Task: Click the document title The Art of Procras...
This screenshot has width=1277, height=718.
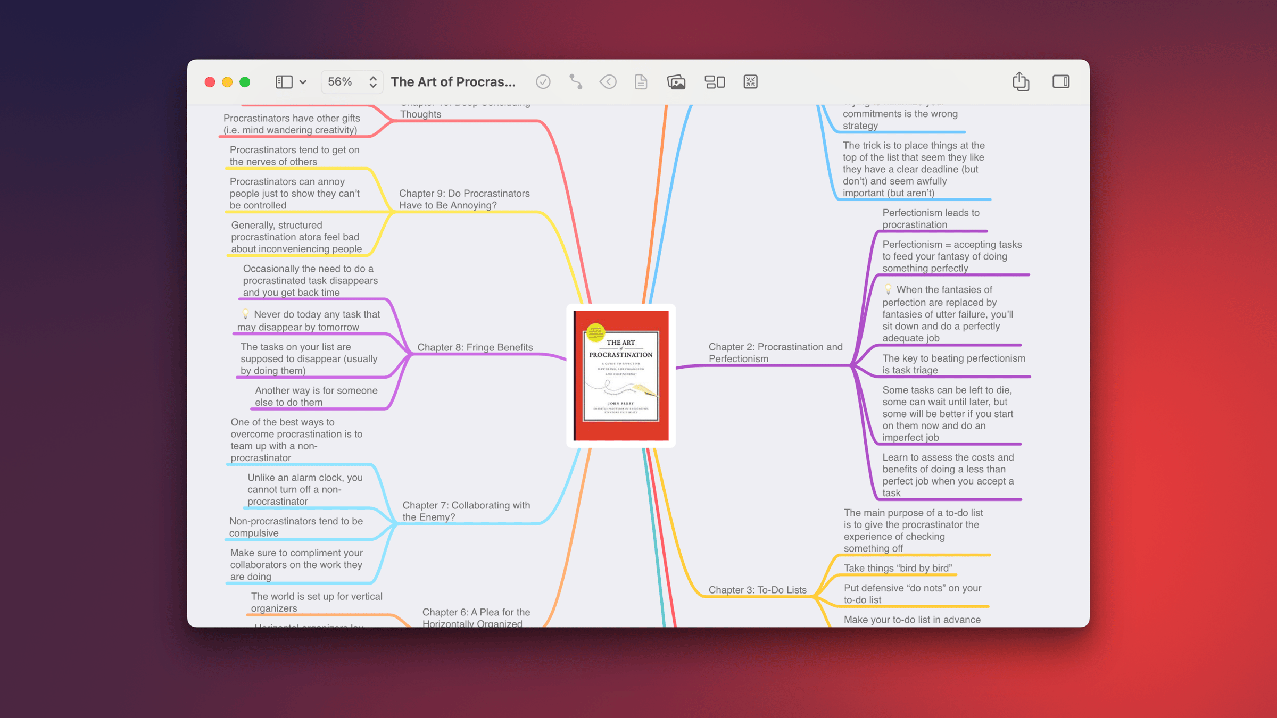Action: point(453,82)
